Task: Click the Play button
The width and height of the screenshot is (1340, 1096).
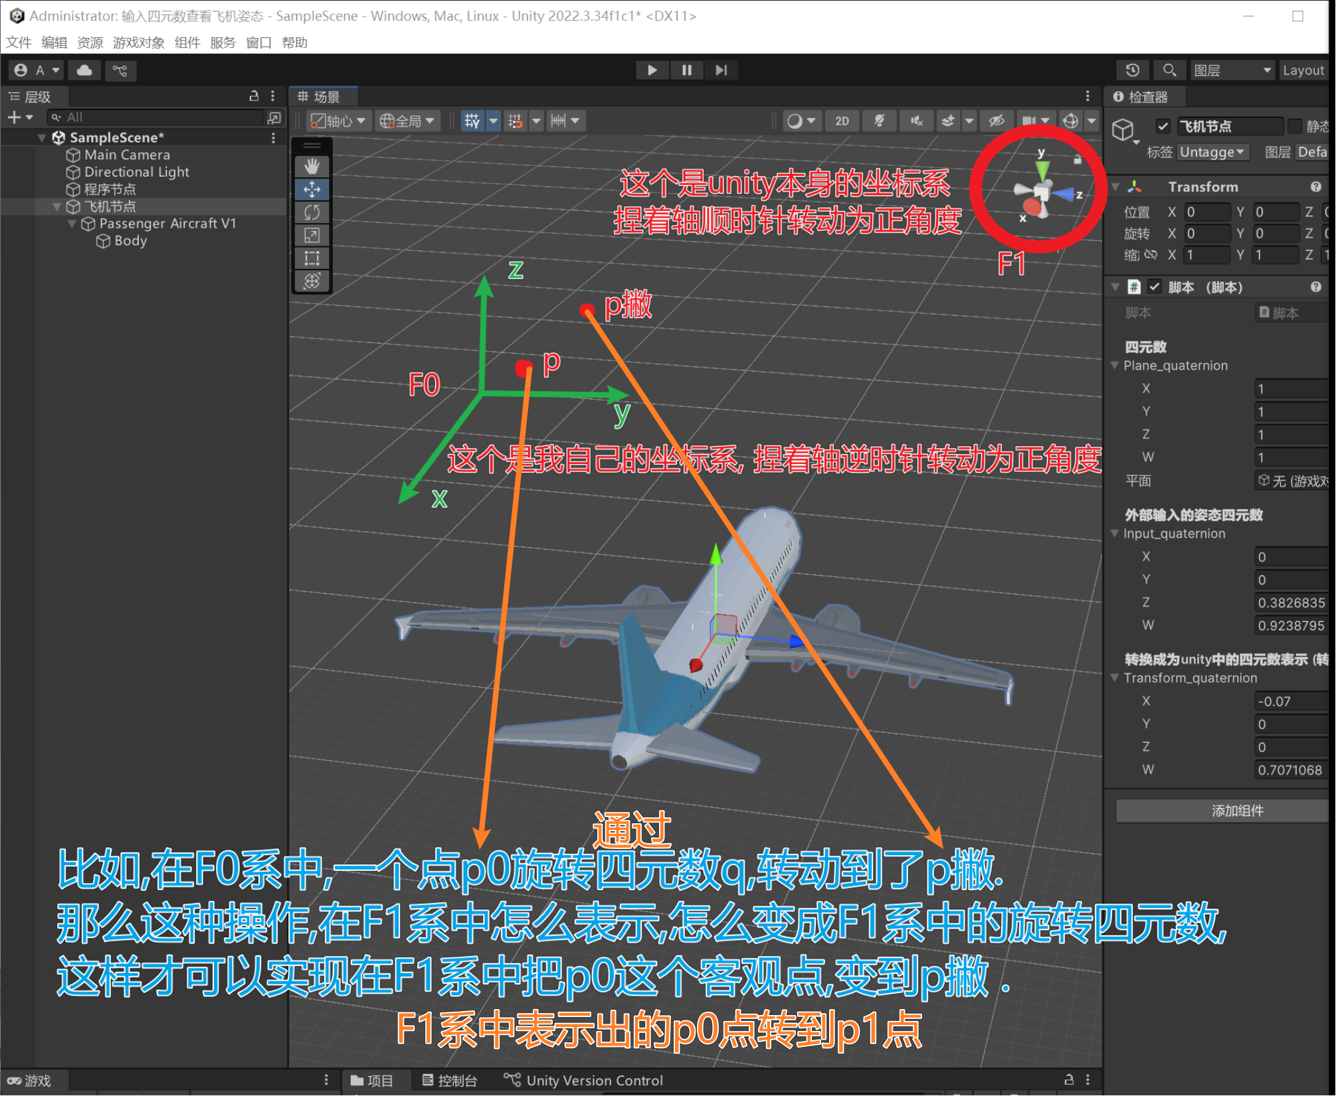Action: click(x=652, y=70)
